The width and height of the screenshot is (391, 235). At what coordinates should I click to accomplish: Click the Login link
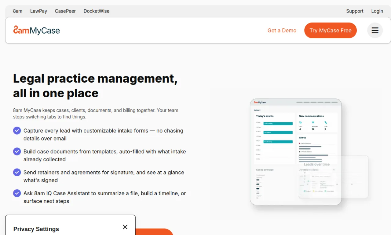click(377, 11)
